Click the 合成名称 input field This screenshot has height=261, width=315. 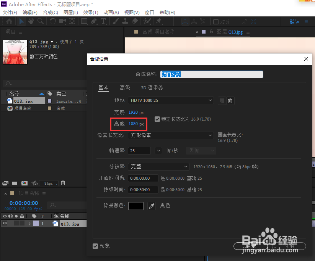(212, 74)
